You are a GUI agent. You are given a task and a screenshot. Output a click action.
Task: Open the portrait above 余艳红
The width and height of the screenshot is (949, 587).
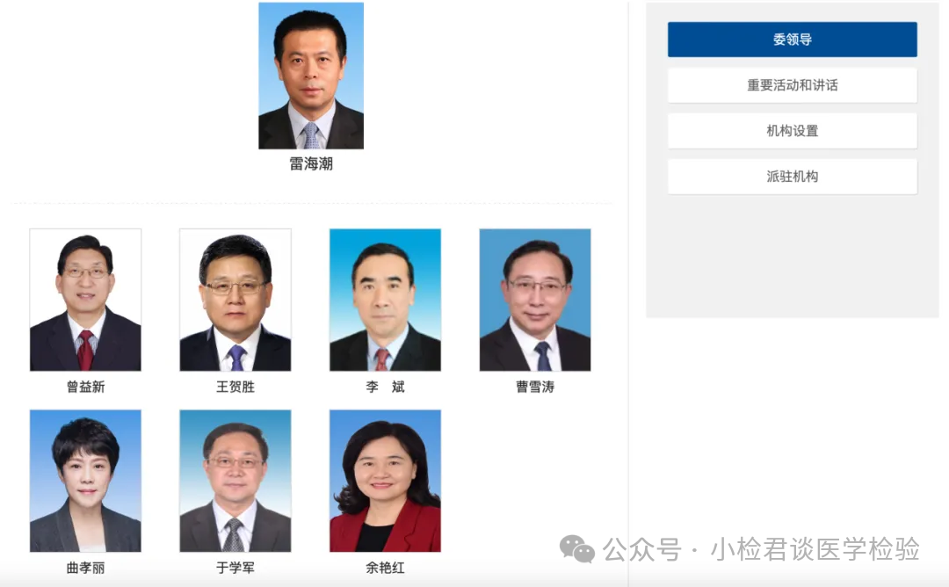coord(385,481)
